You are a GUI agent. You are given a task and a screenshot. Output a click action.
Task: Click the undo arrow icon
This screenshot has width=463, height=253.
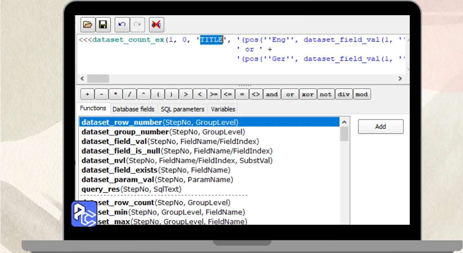[x=122, y=25]
